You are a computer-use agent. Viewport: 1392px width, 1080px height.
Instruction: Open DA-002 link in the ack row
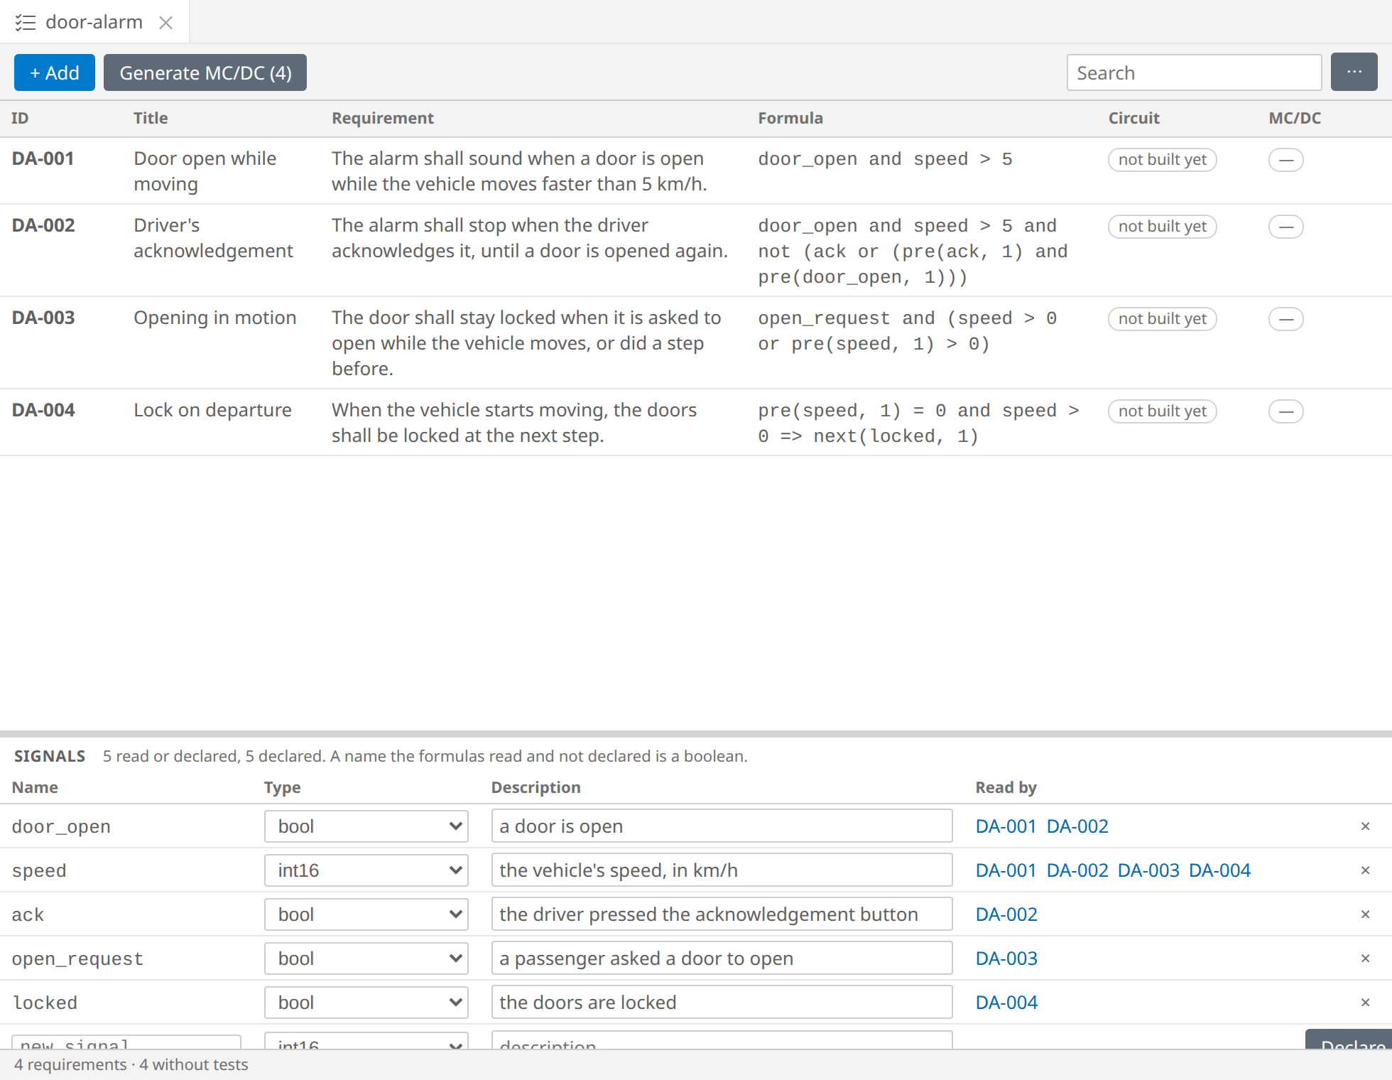pyautogui.click(x=1006, y=914)
